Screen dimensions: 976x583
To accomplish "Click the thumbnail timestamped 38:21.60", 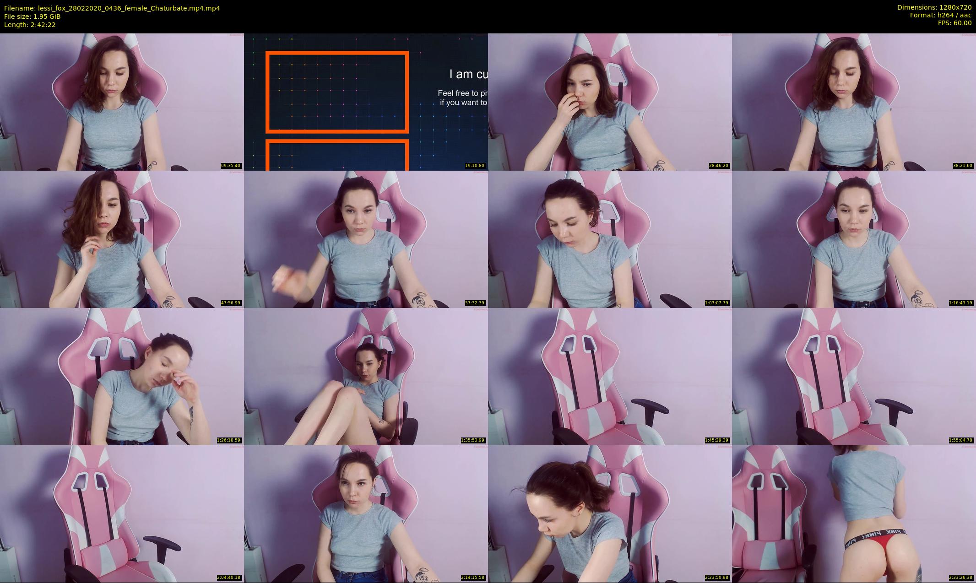I will pos(854,102).
